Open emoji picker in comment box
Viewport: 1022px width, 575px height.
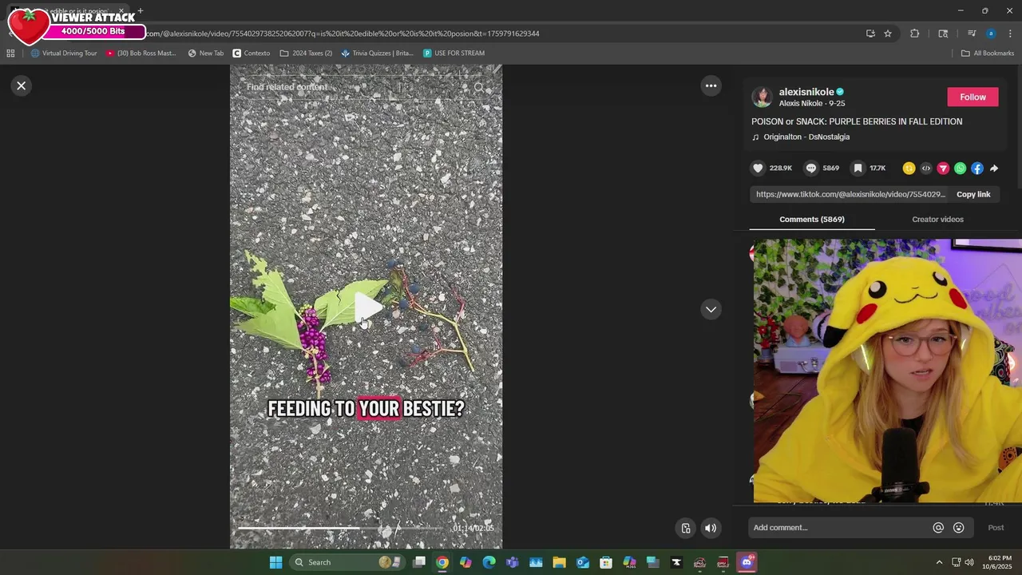959,528
